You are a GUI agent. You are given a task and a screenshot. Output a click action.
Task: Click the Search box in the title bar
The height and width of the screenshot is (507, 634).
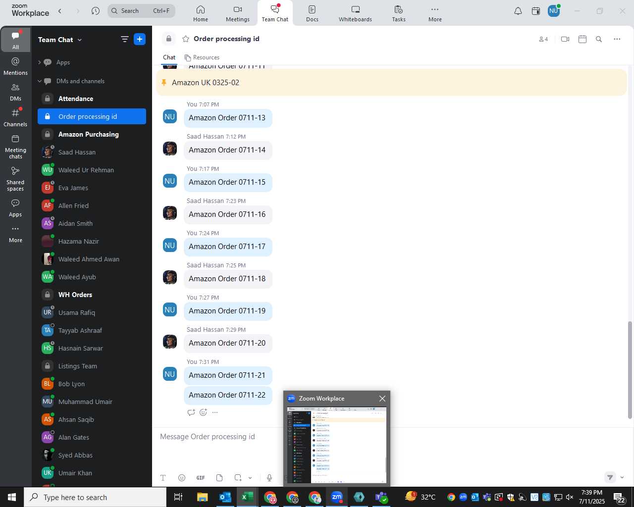click(x=141, y=11)
